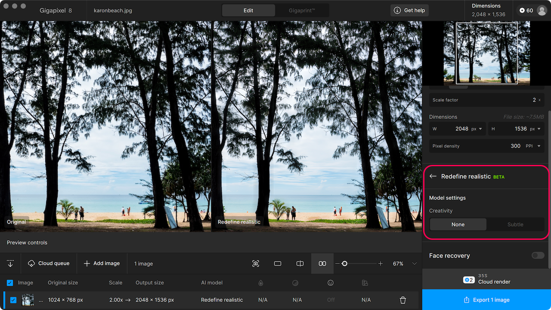Toggle the Face recovery switch
Image resolution: width=551 pixels, height=310 pixels.
(x=538, y=256)
